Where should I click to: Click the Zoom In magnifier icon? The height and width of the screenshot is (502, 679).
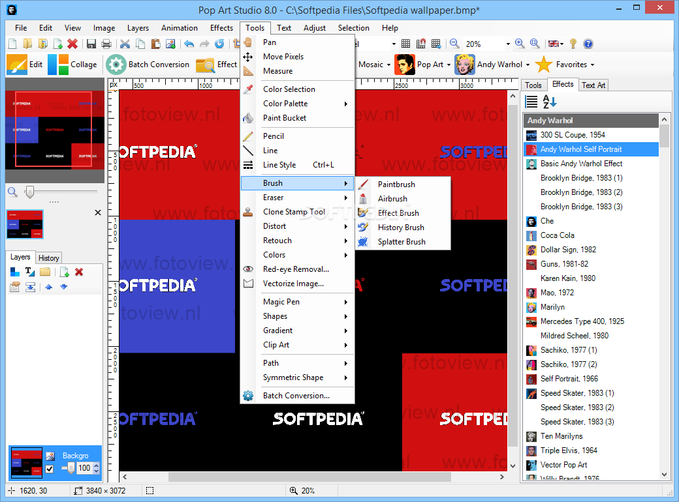coord(520,44)
